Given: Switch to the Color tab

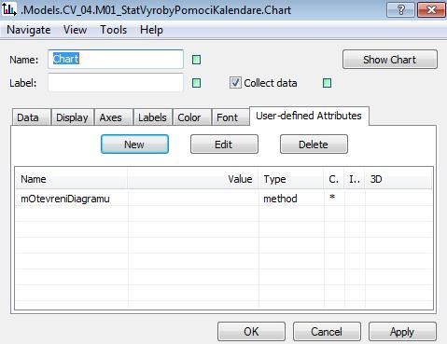Looking at the screenshot, I should pos(192,117).
